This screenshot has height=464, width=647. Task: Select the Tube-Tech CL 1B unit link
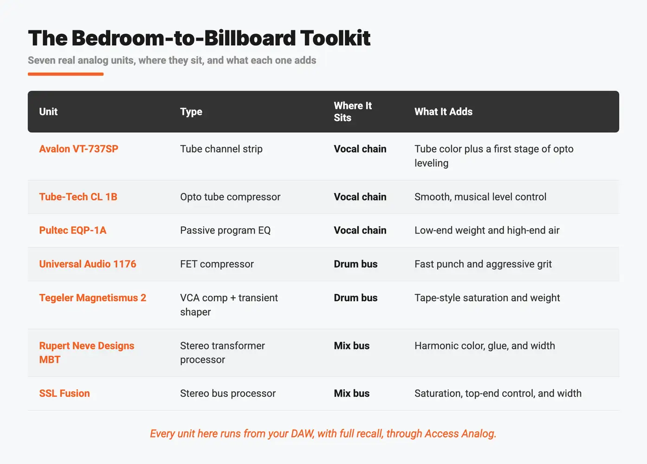click(x=78, y=197)
